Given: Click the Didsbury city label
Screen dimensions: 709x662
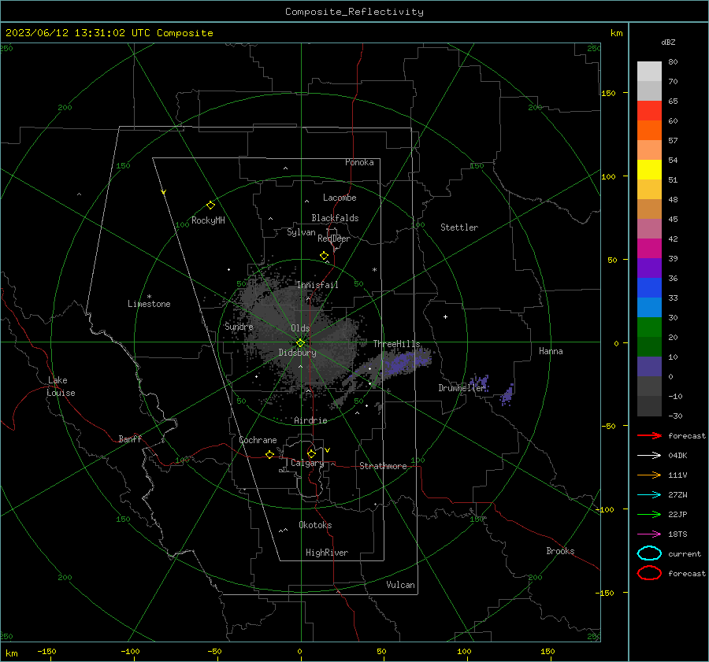Looking at the screenshot, I should (x=297, y=353).
